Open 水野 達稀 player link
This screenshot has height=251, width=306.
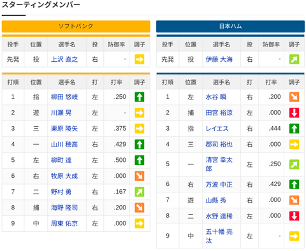click(x=219, y=216)
